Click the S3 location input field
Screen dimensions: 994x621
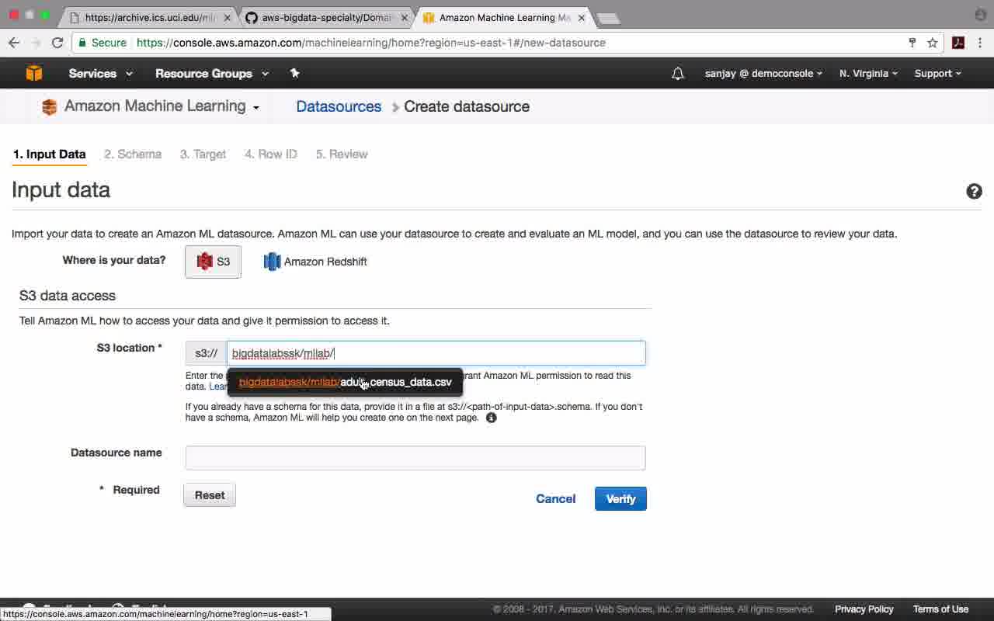(x=436, y=353)
